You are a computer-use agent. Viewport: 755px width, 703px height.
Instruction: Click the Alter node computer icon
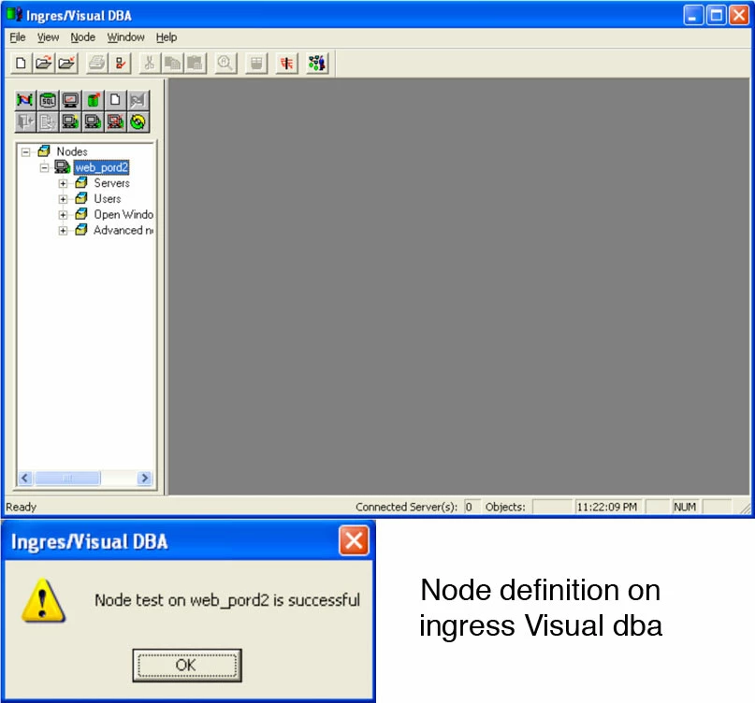[x=93, y=122]
